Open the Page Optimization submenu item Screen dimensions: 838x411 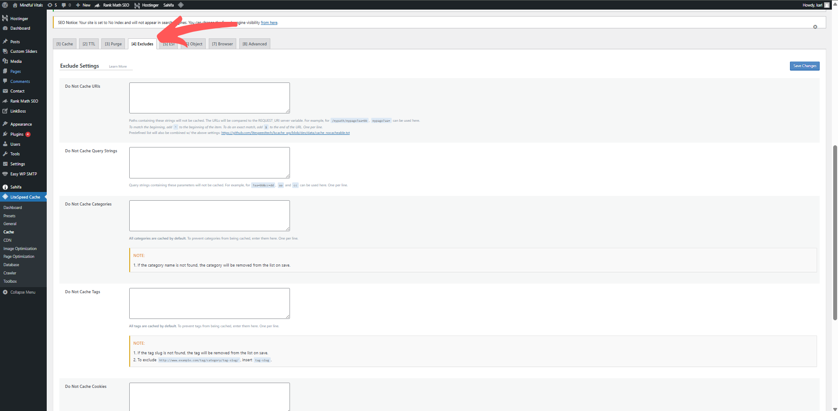pyautogui.click(x=19, y=257)
